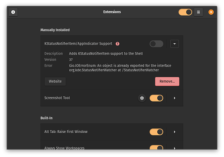The width and height of the screenshot is (224, 157).
Task: Click the version number 37
Action: coord(71,60)
